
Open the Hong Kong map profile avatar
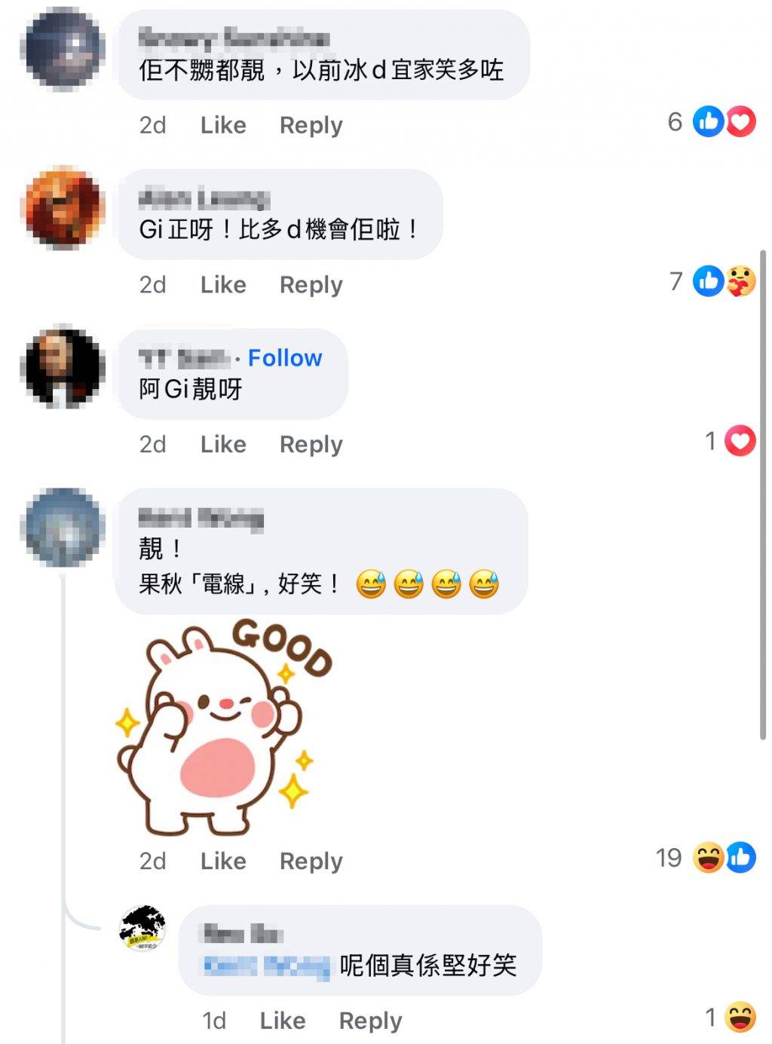(x=142, y=928)
